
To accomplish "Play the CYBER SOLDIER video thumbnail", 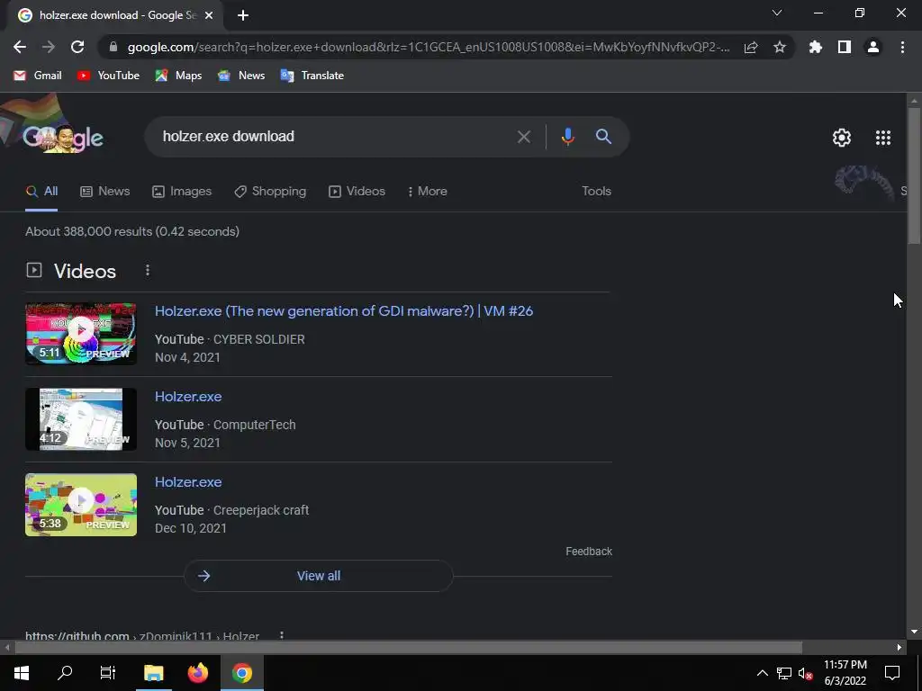I will (x=81, y=334).
